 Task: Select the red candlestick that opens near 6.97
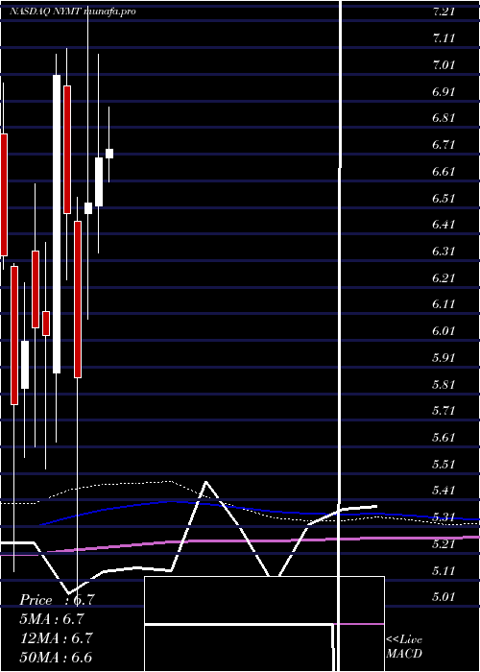67,150
